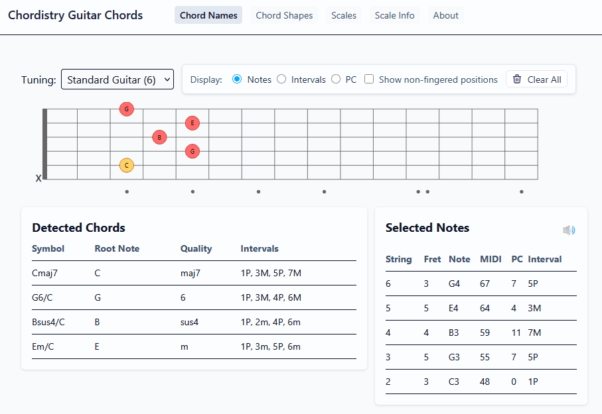Open the Tuning dropdown
Viewport: 602px width, 414px height.
tap(117, 79)
